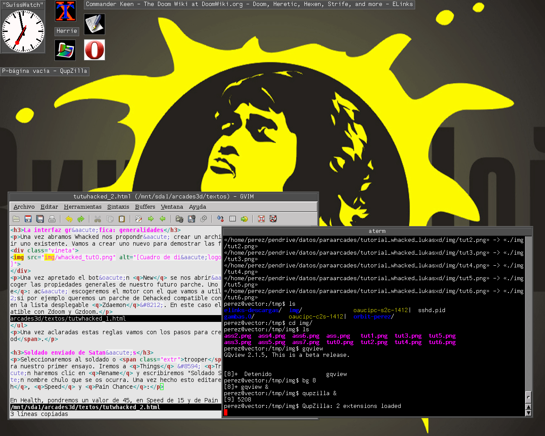Screen dimensions: 545x436
Task: Open the Ventana menu in GVIM
Action: click(x=172, y=207)
